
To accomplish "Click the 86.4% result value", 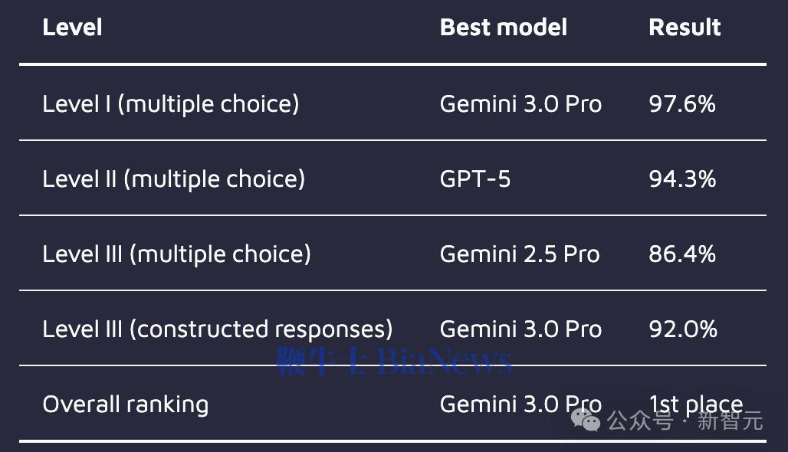I will (x=681, y=254).
